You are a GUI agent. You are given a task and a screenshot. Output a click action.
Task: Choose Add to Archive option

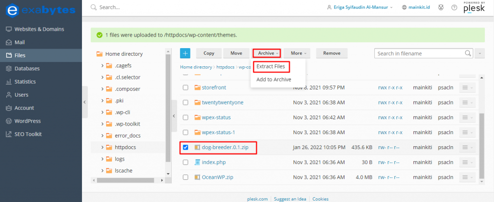tap(274, 80)
